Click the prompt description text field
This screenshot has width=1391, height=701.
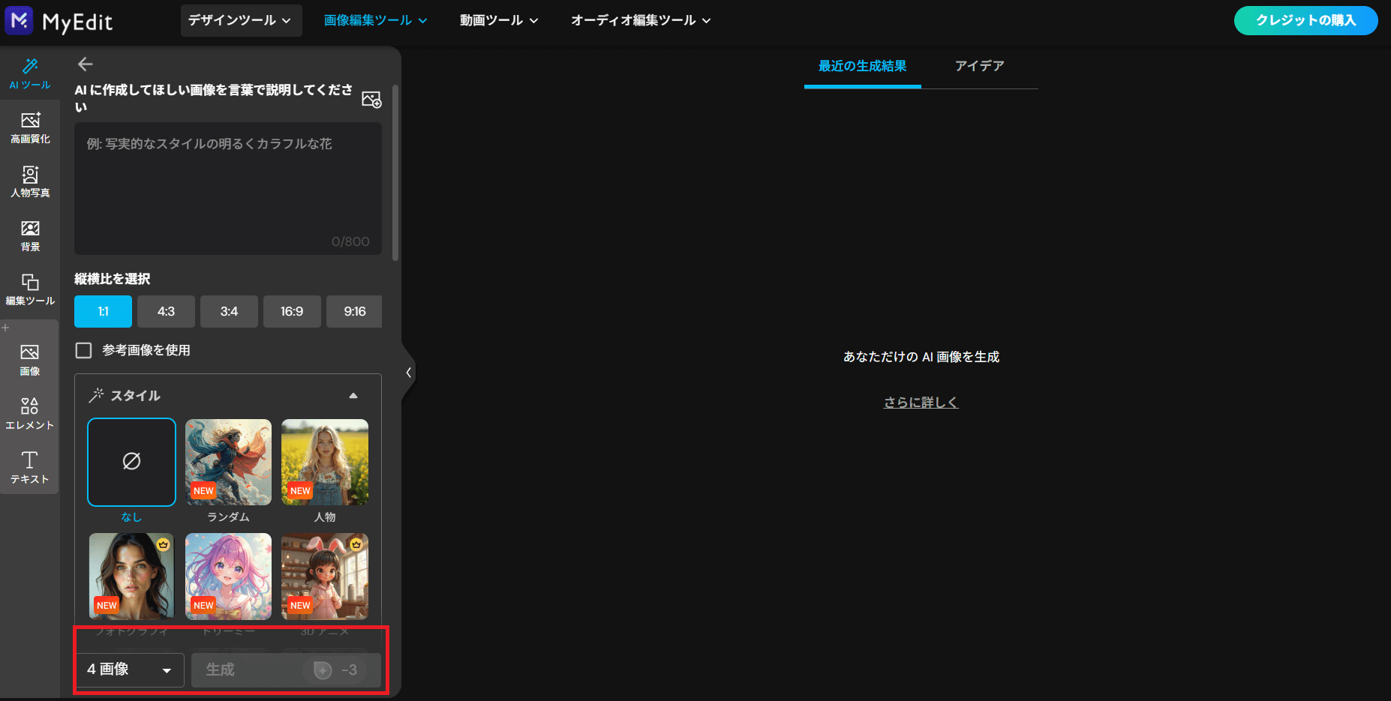(227, 187)
